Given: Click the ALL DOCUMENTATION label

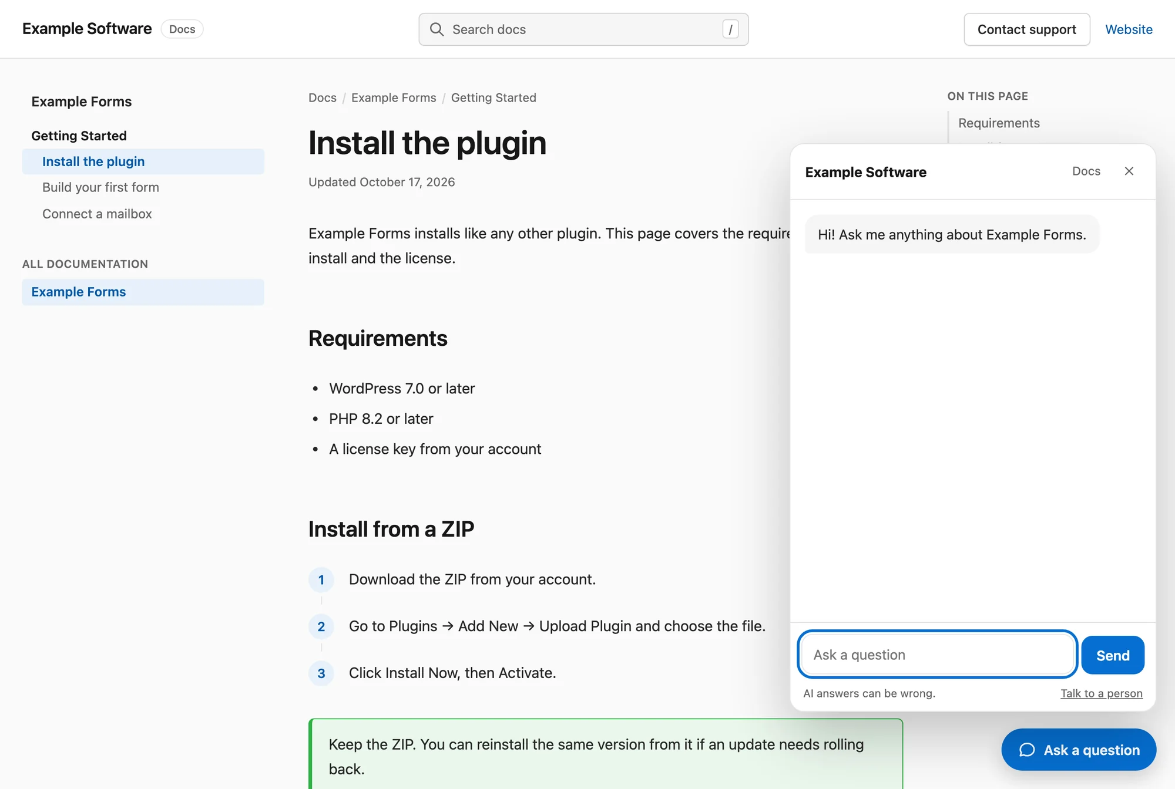Looking at the screenshot, I should coord(85,264).
